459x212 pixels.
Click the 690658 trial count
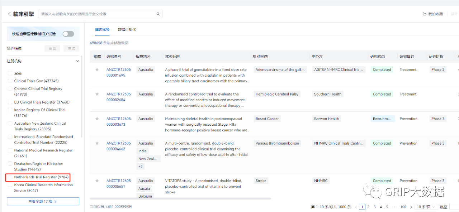coord(96,43)
